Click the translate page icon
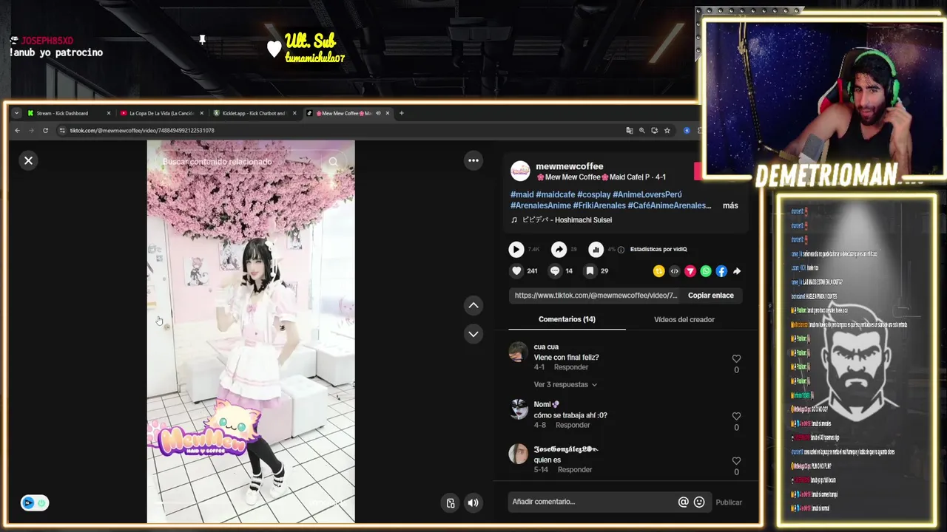This screenshot has height=532, width=947. click(x=630, y=131)
